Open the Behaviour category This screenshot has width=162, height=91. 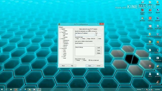click(x=66, y=42)
